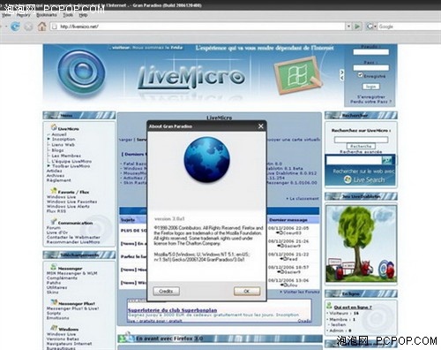Open the Toolbar LiveMicro link
This screenshot has height=350, width=441.
[71, 166]
